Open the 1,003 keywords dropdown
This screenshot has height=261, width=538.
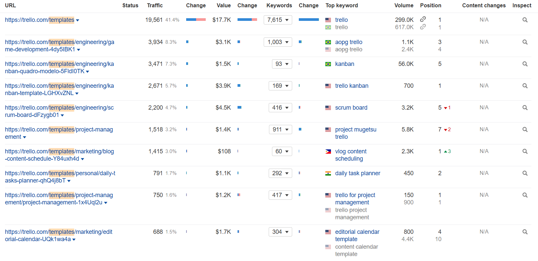point(278,42)
